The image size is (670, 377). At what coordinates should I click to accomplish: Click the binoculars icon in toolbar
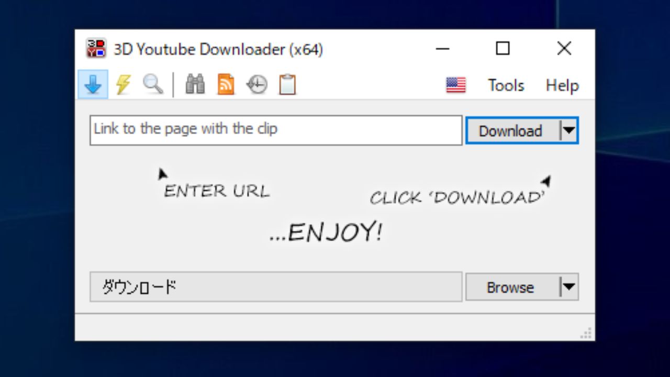pyautogui.click(x=195, y=84)
